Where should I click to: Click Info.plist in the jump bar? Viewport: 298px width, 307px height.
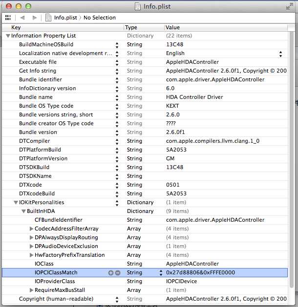[65, 18]
